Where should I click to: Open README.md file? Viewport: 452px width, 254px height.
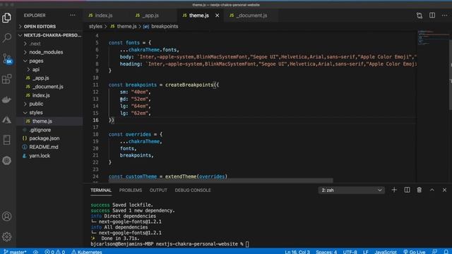[44, 147]
